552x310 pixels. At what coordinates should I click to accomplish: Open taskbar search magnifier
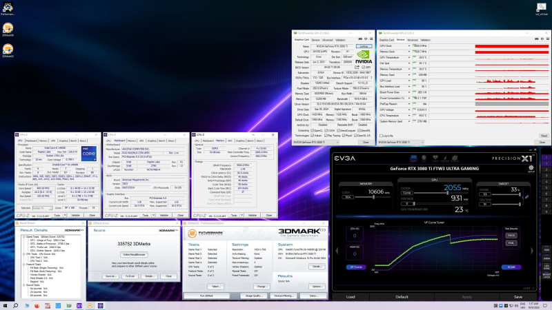pos(15,306)
